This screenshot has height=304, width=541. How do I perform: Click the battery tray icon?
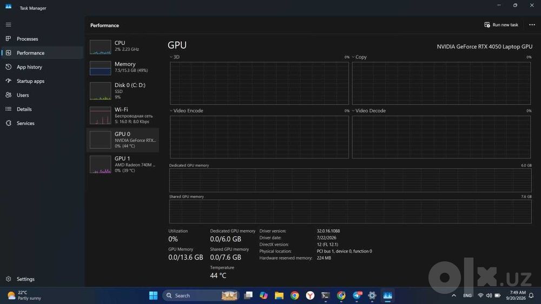pos(498,295)
